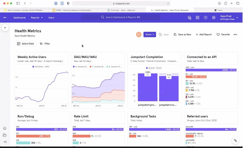The width and height of the screenshot is (243, 148).
Task: Click the smiley feedback icon in sidebar
Action: (5, 128)
